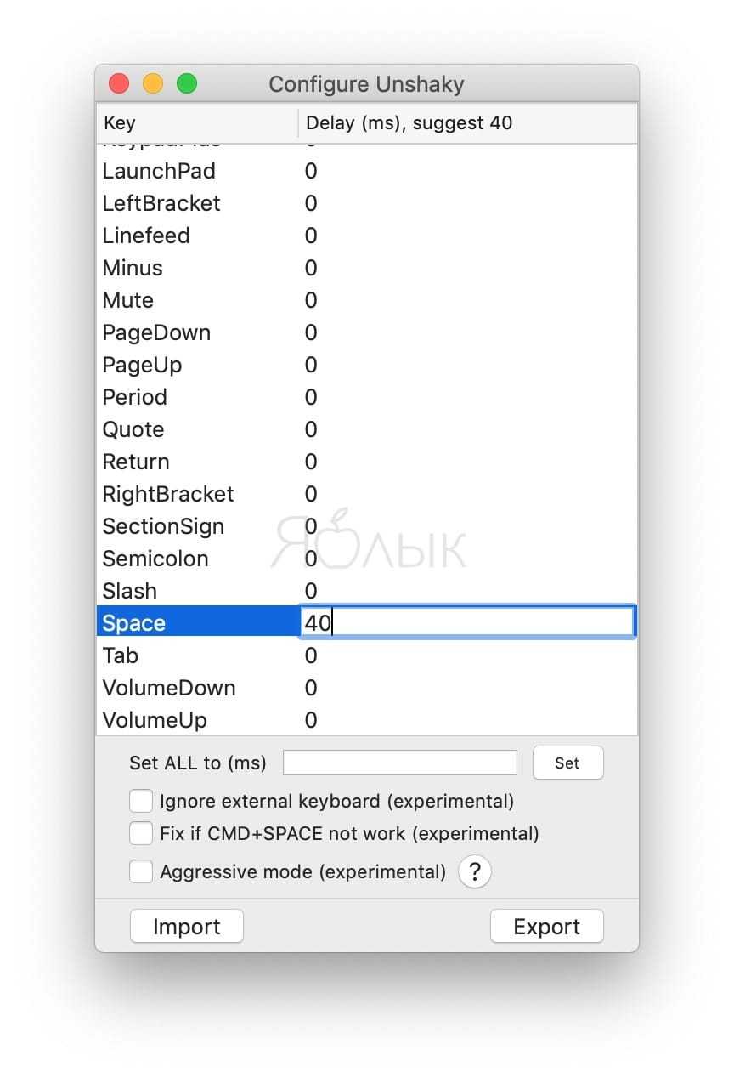Focus the Set ALL to (ms) field
Viewport: 734px width, 1078px height.
click(x=399, y=763)
